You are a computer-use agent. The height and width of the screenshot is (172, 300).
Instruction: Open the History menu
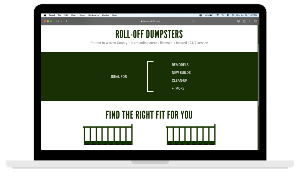[82, 15]
